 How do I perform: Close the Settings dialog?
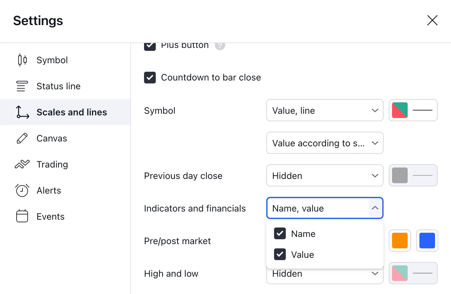432,20
